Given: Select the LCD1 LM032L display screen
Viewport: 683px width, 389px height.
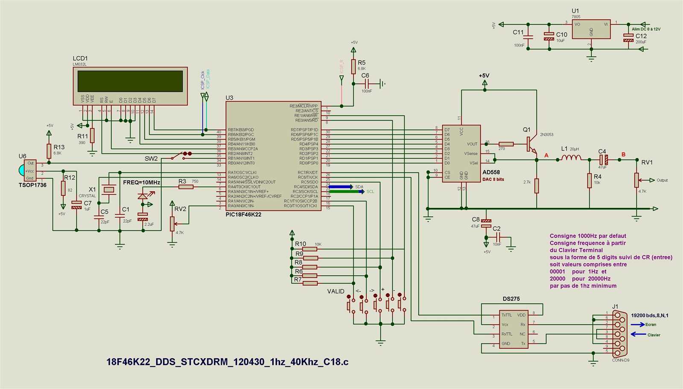Looking at the screenshot, I should point(130,81).
